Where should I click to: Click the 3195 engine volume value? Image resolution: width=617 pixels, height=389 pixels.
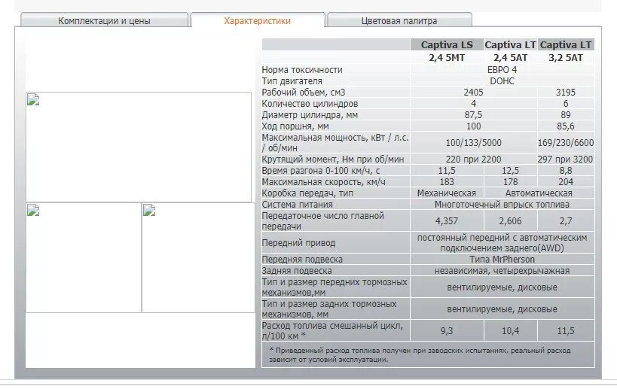point(566,93)
